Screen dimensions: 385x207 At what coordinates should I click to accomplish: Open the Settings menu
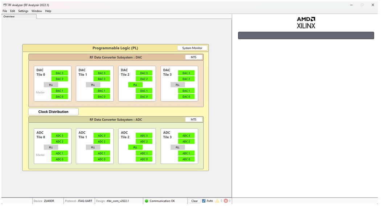23,11
